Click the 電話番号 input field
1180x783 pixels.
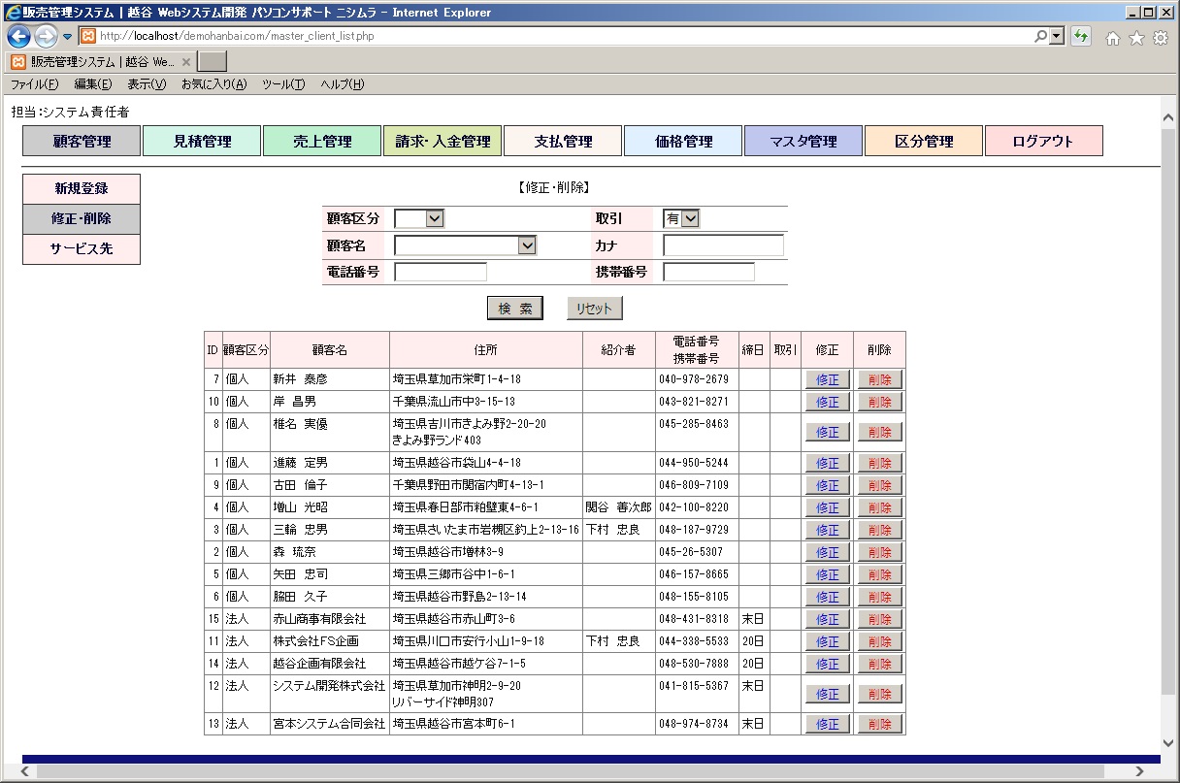[x=441, y=272]
